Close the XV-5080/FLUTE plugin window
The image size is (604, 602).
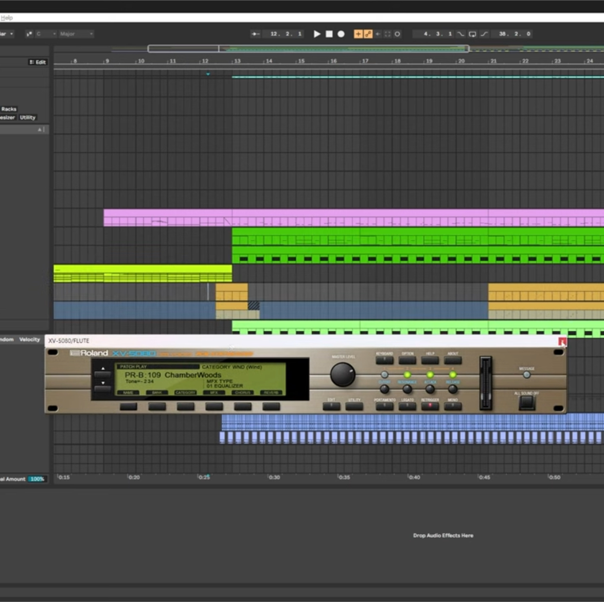coord(562,341)
